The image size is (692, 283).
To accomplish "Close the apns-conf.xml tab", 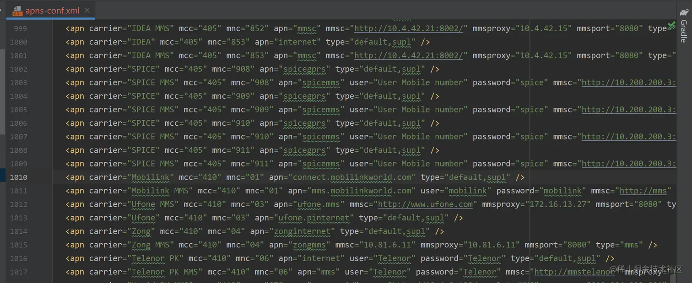I will [87, 10].
